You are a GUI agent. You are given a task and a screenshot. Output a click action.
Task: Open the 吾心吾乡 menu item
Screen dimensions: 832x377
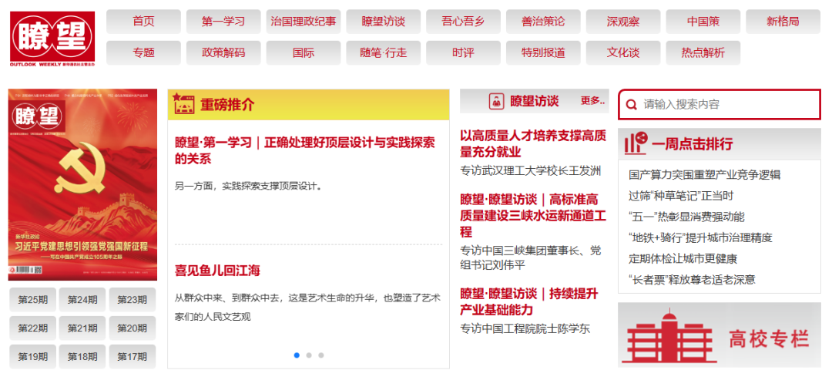463,22
